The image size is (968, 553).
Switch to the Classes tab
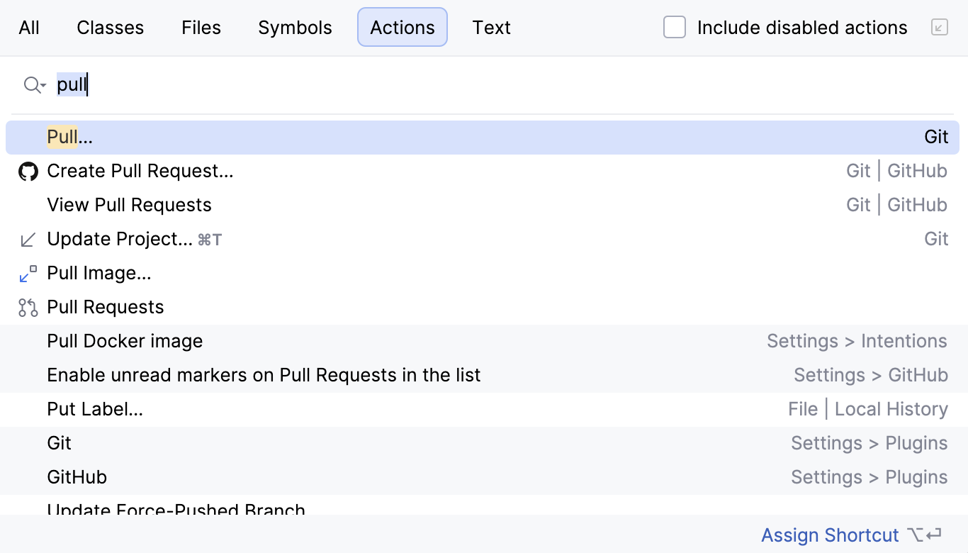pyautogui.click(x=110, y=27)
